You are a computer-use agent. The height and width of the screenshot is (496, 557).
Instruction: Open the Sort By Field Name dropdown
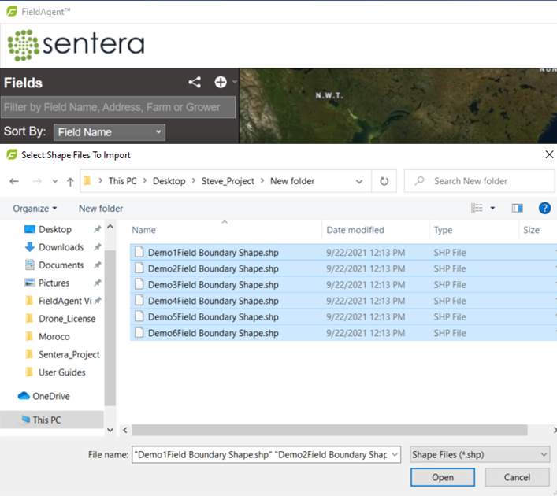(110, 132)
